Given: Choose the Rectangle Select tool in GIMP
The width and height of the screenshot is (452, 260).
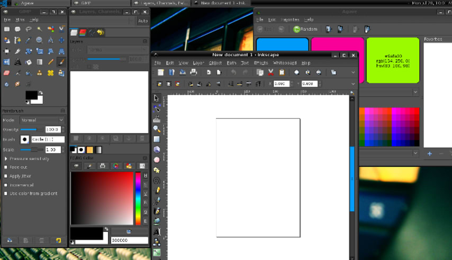Looking at the screenshot, I should click(7, 29).
